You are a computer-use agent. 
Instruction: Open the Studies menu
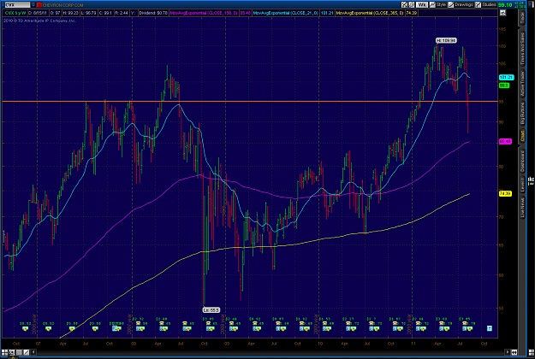486,4
